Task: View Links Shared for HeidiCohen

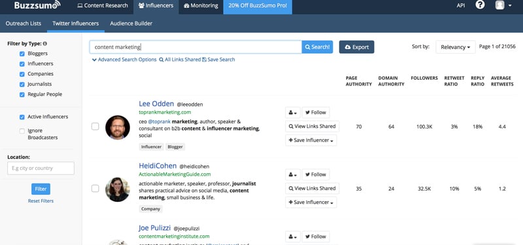Action: point(312,188)
